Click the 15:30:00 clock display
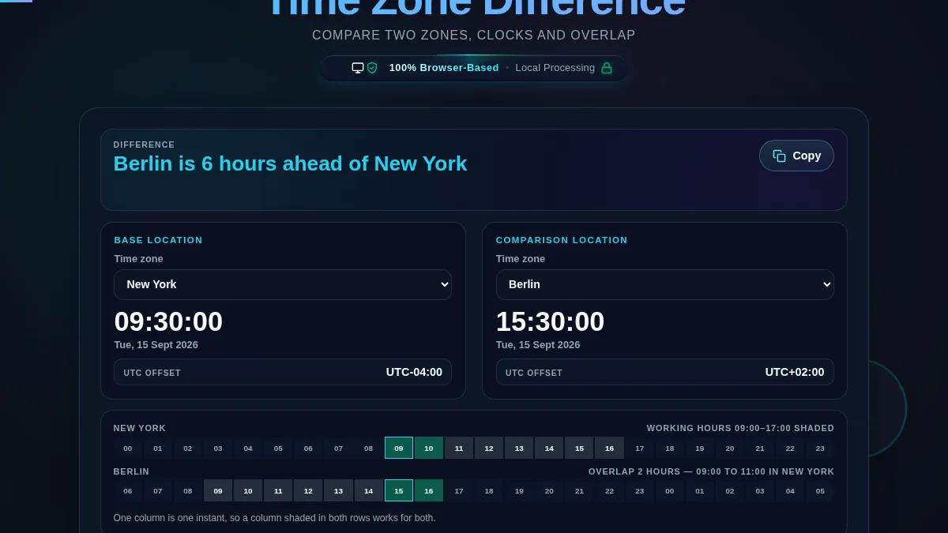The height and width of the screenshot is (533, 948). tap(550, 321)
